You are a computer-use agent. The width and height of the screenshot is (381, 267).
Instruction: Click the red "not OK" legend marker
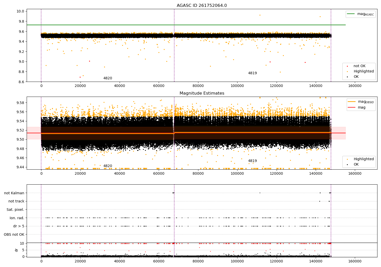click(347, 66)
